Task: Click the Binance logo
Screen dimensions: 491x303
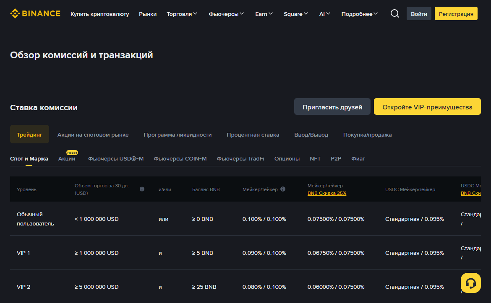Action: tap(35, 14)
